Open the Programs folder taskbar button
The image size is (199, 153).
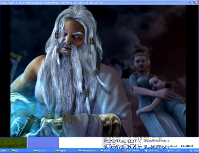pos(66,151)
